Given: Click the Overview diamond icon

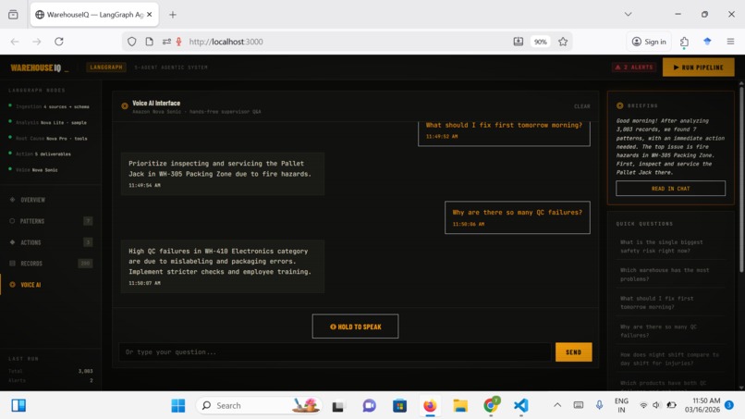Looking at the screenshot, I should [12, 200].
